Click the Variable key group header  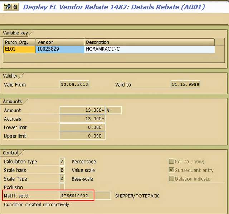[x=15, y=33]
